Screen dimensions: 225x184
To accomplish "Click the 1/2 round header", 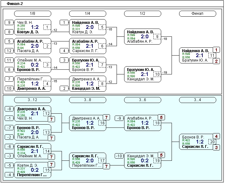I will pos(142,14).
